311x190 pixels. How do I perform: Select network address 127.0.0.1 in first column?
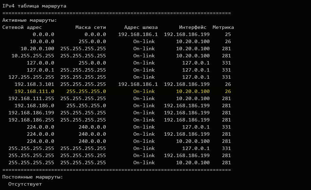click(40, 70)
